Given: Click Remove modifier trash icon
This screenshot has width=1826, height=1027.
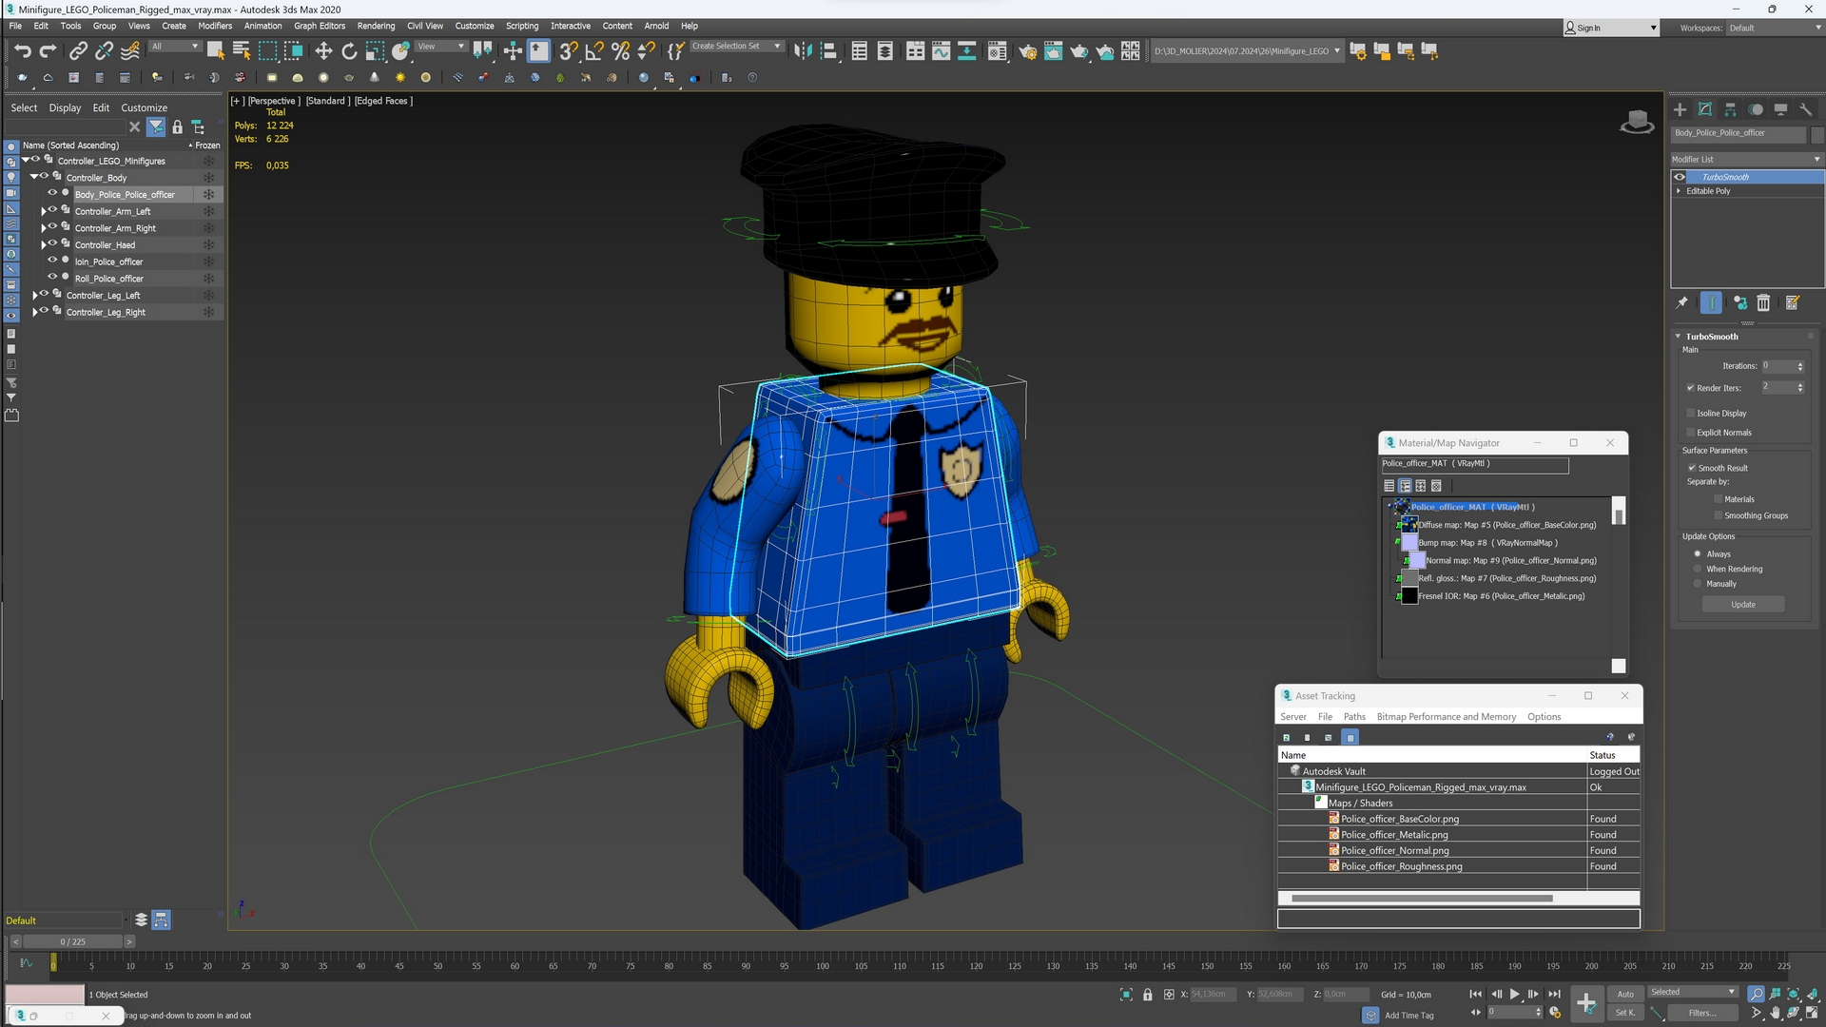Looking at the screenshot, I should coord(1763,302).
